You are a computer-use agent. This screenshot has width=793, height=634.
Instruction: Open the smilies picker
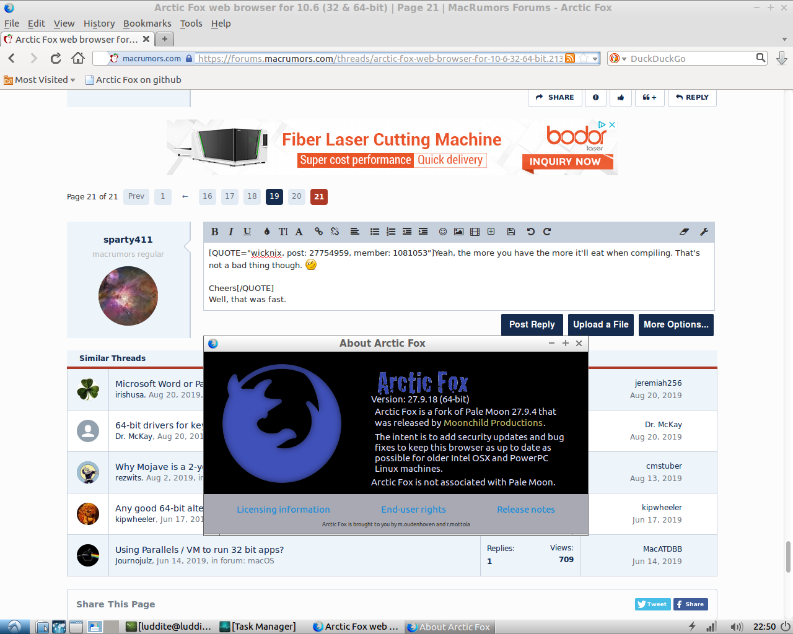click(x=443, y=232)
